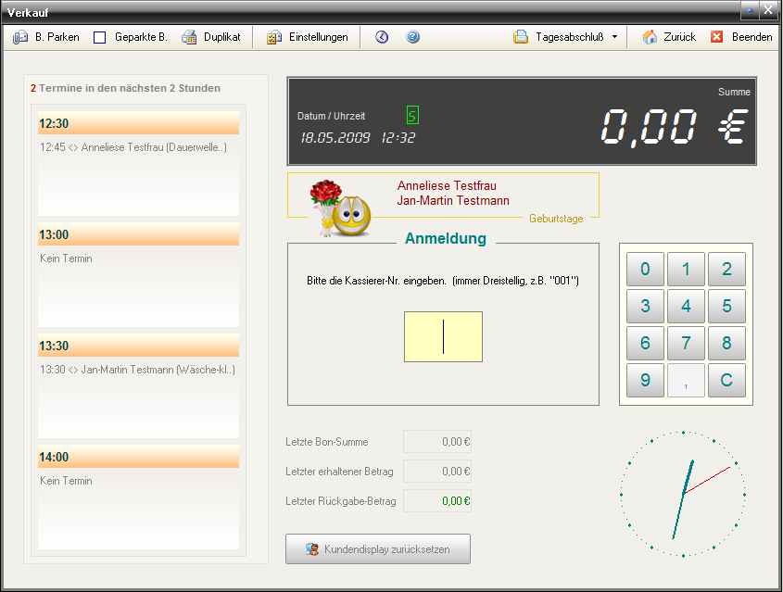This screenshot has width=783, height=592.
Task: Click the B. Parken toolbar button
Action: pos(46,37)
